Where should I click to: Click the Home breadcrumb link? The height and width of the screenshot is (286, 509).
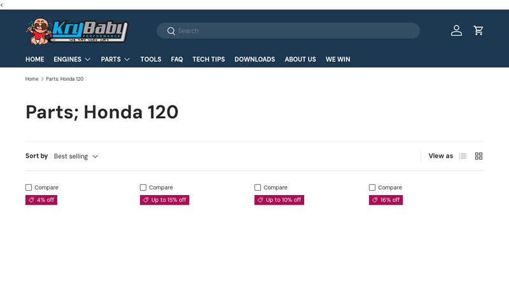[32, 79]
